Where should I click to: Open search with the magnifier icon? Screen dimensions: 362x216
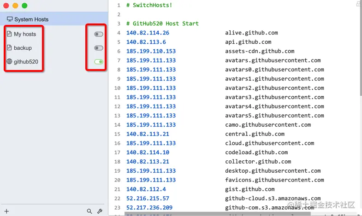click(89, 211)
